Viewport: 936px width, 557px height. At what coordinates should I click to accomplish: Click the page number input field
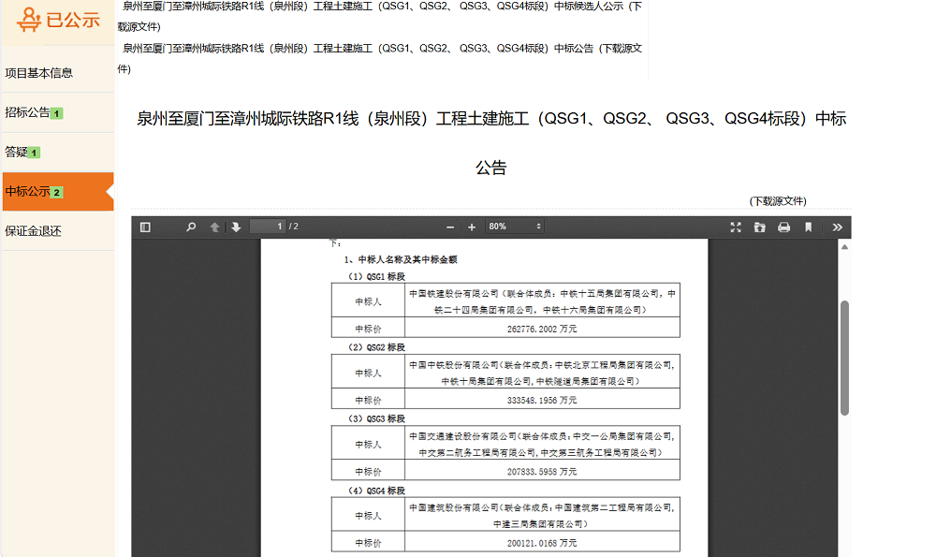point(268,227)
